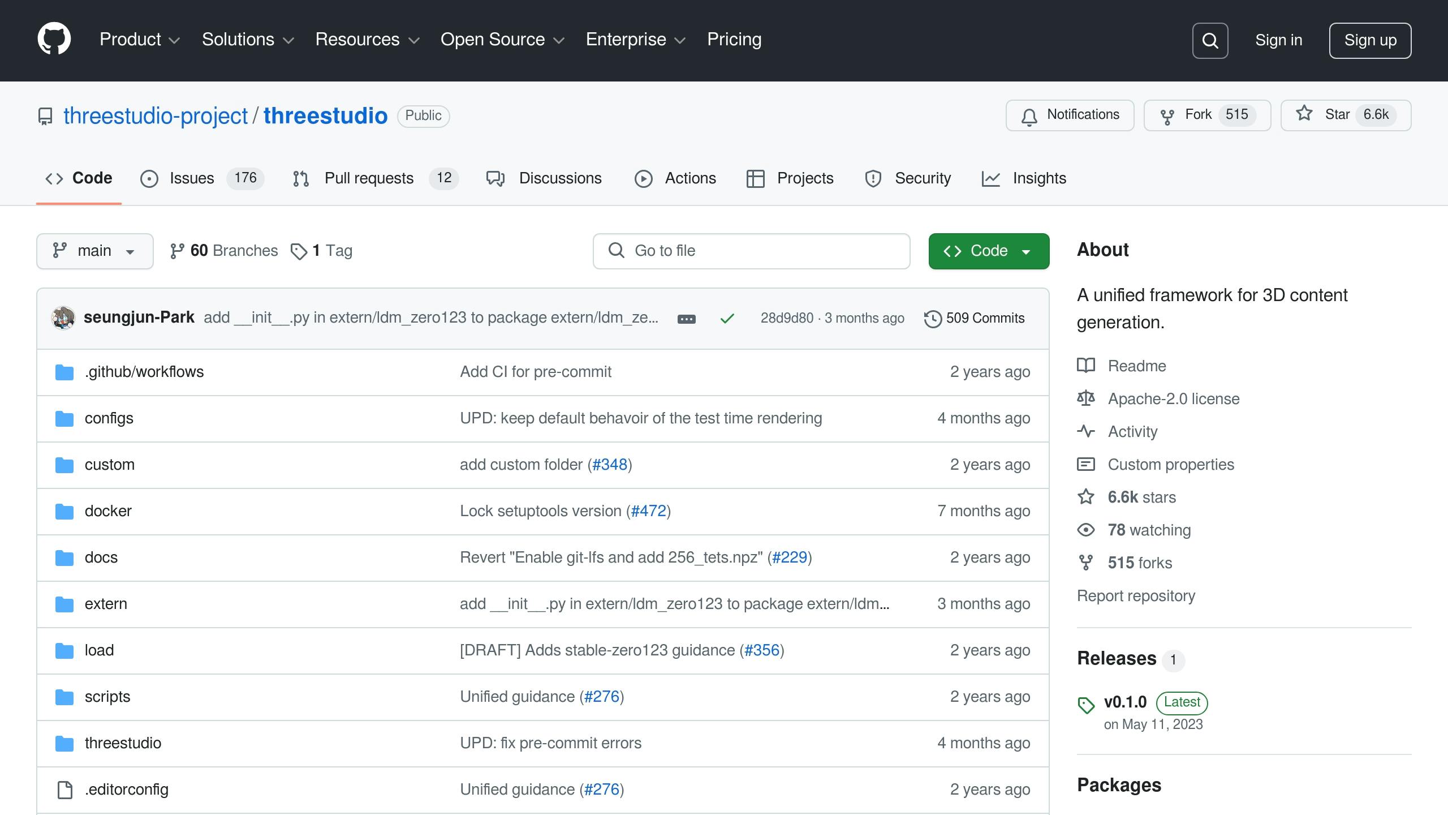
Task: Click the scripts folder icon
Action: 64,697
